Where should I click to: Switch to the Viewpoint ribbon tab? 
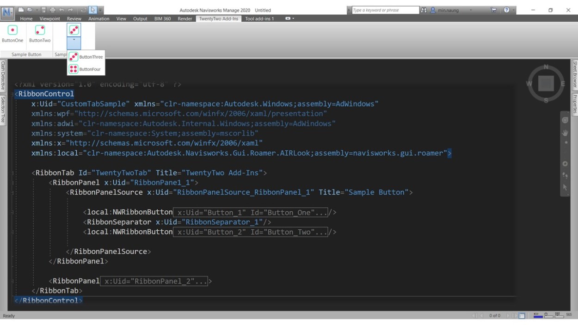pyautogui.click(x=49, y=18)
